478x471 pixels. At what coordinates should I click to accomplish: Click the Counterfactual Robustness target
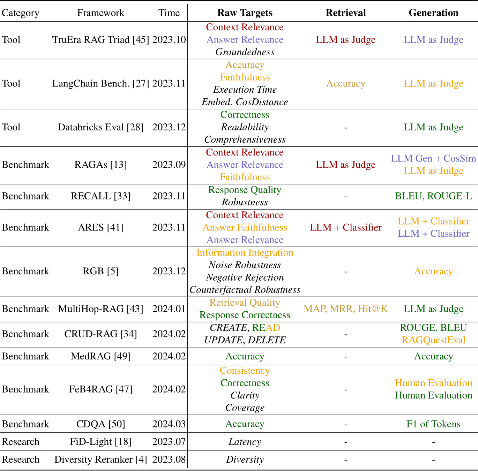point(245,290)
